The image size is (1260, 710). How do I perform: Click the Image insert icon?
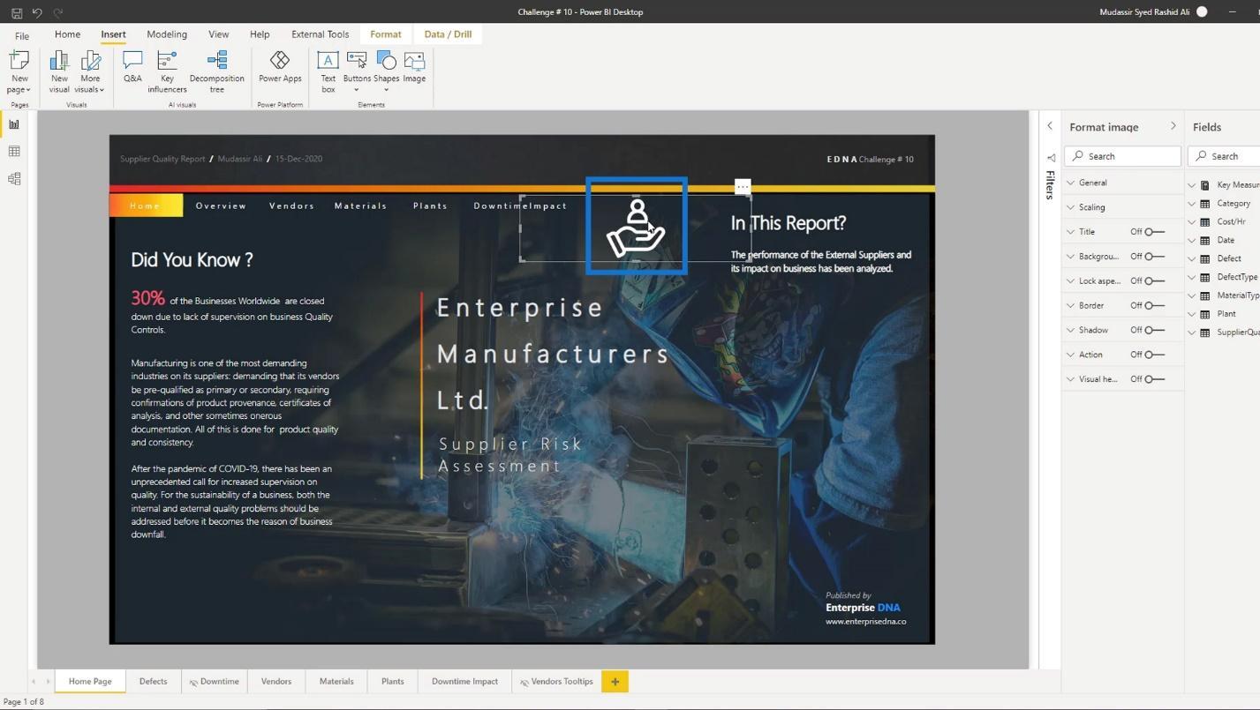click(x=414, y=67)
